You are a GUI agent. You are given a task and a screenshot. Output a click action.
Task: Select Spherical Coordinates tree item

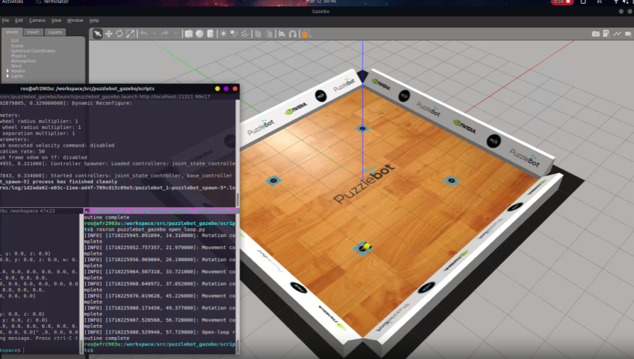click(33, 51)
